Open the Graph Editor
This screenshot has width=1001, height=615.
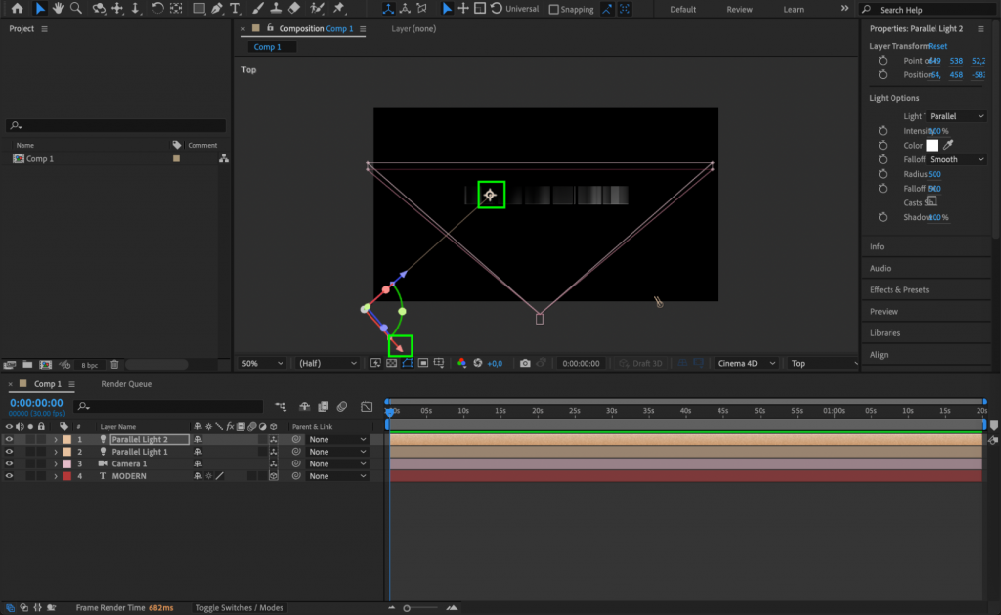pos(367,406)
